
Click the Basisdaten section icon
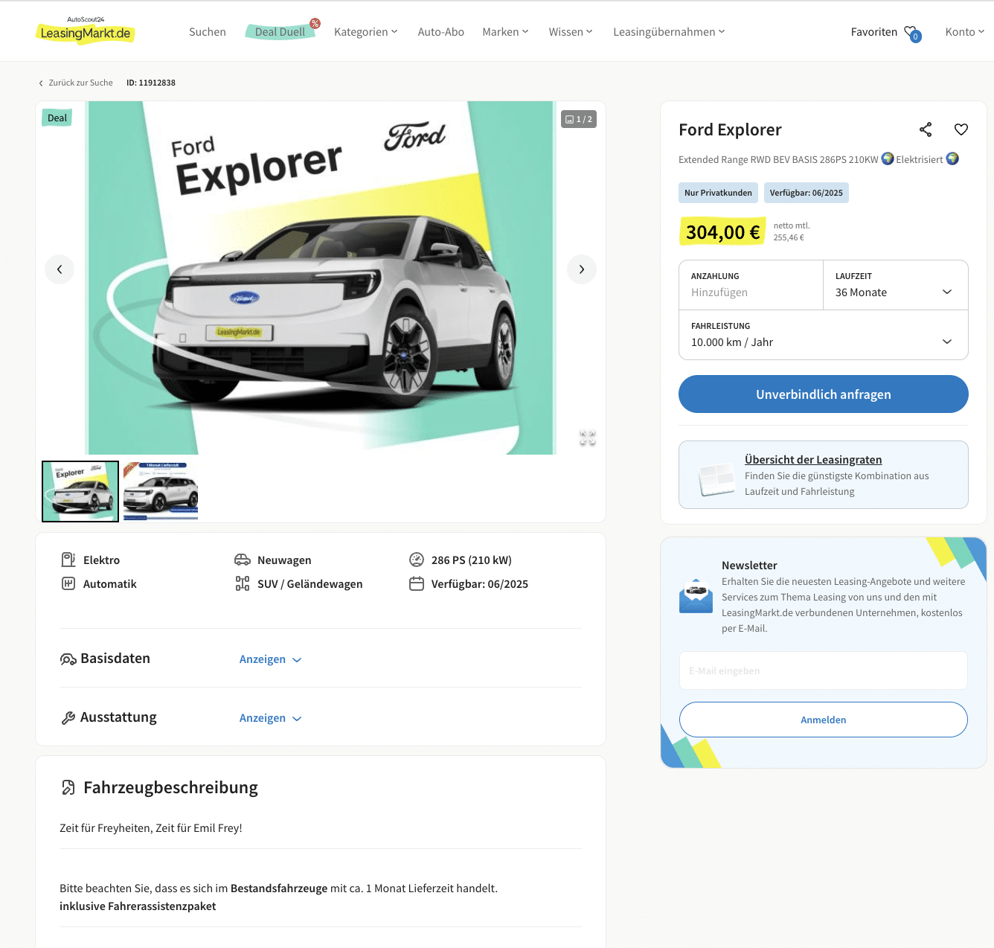[68, 659]
